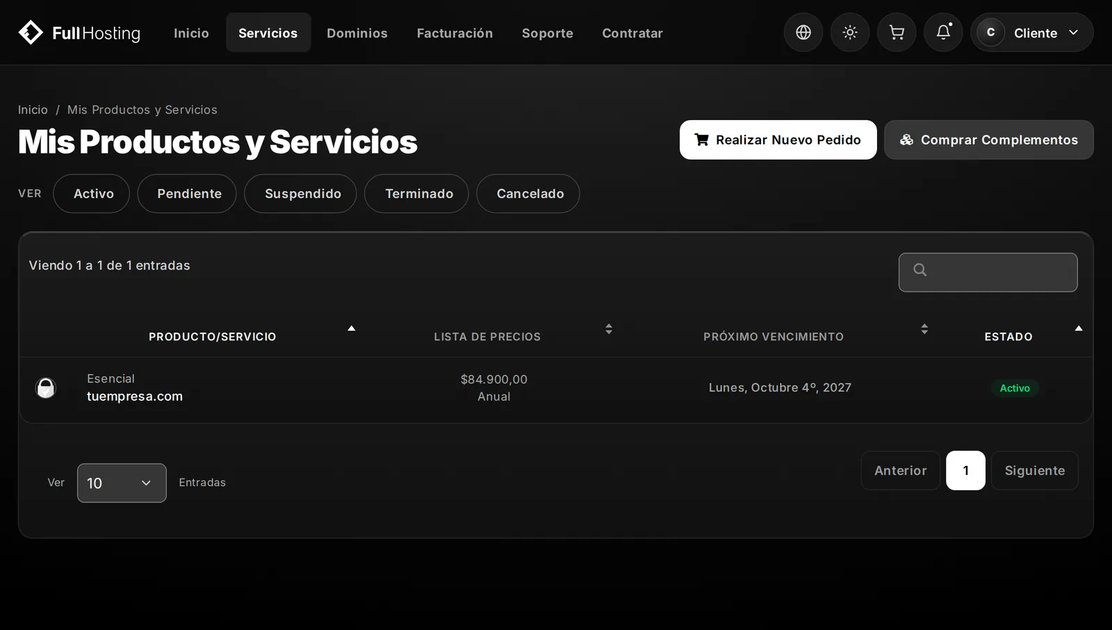The height and width of the screenshot is (630, 1112).
Task: Sort by Lista de Precios column
Action: (487, 337)
